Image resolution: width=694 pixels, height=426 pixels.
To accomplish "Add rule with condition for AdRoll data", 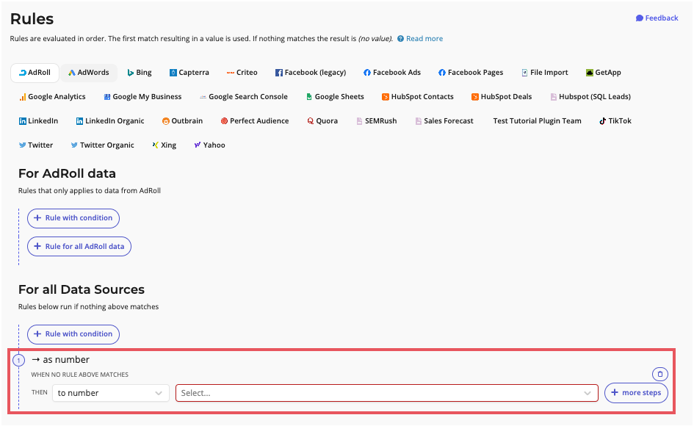I will click(73, 218).
